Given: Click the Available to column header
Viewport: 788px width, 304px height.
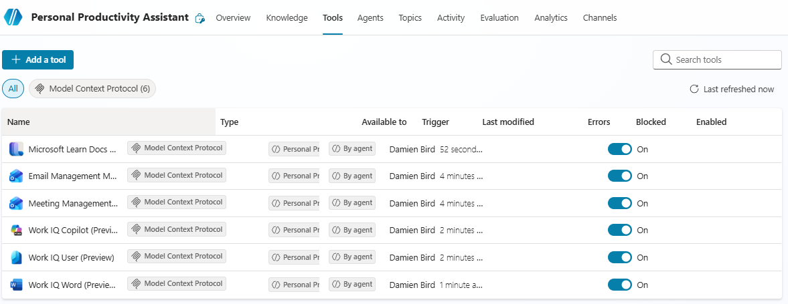Looking at the screenshot, I should click(384, 122).
